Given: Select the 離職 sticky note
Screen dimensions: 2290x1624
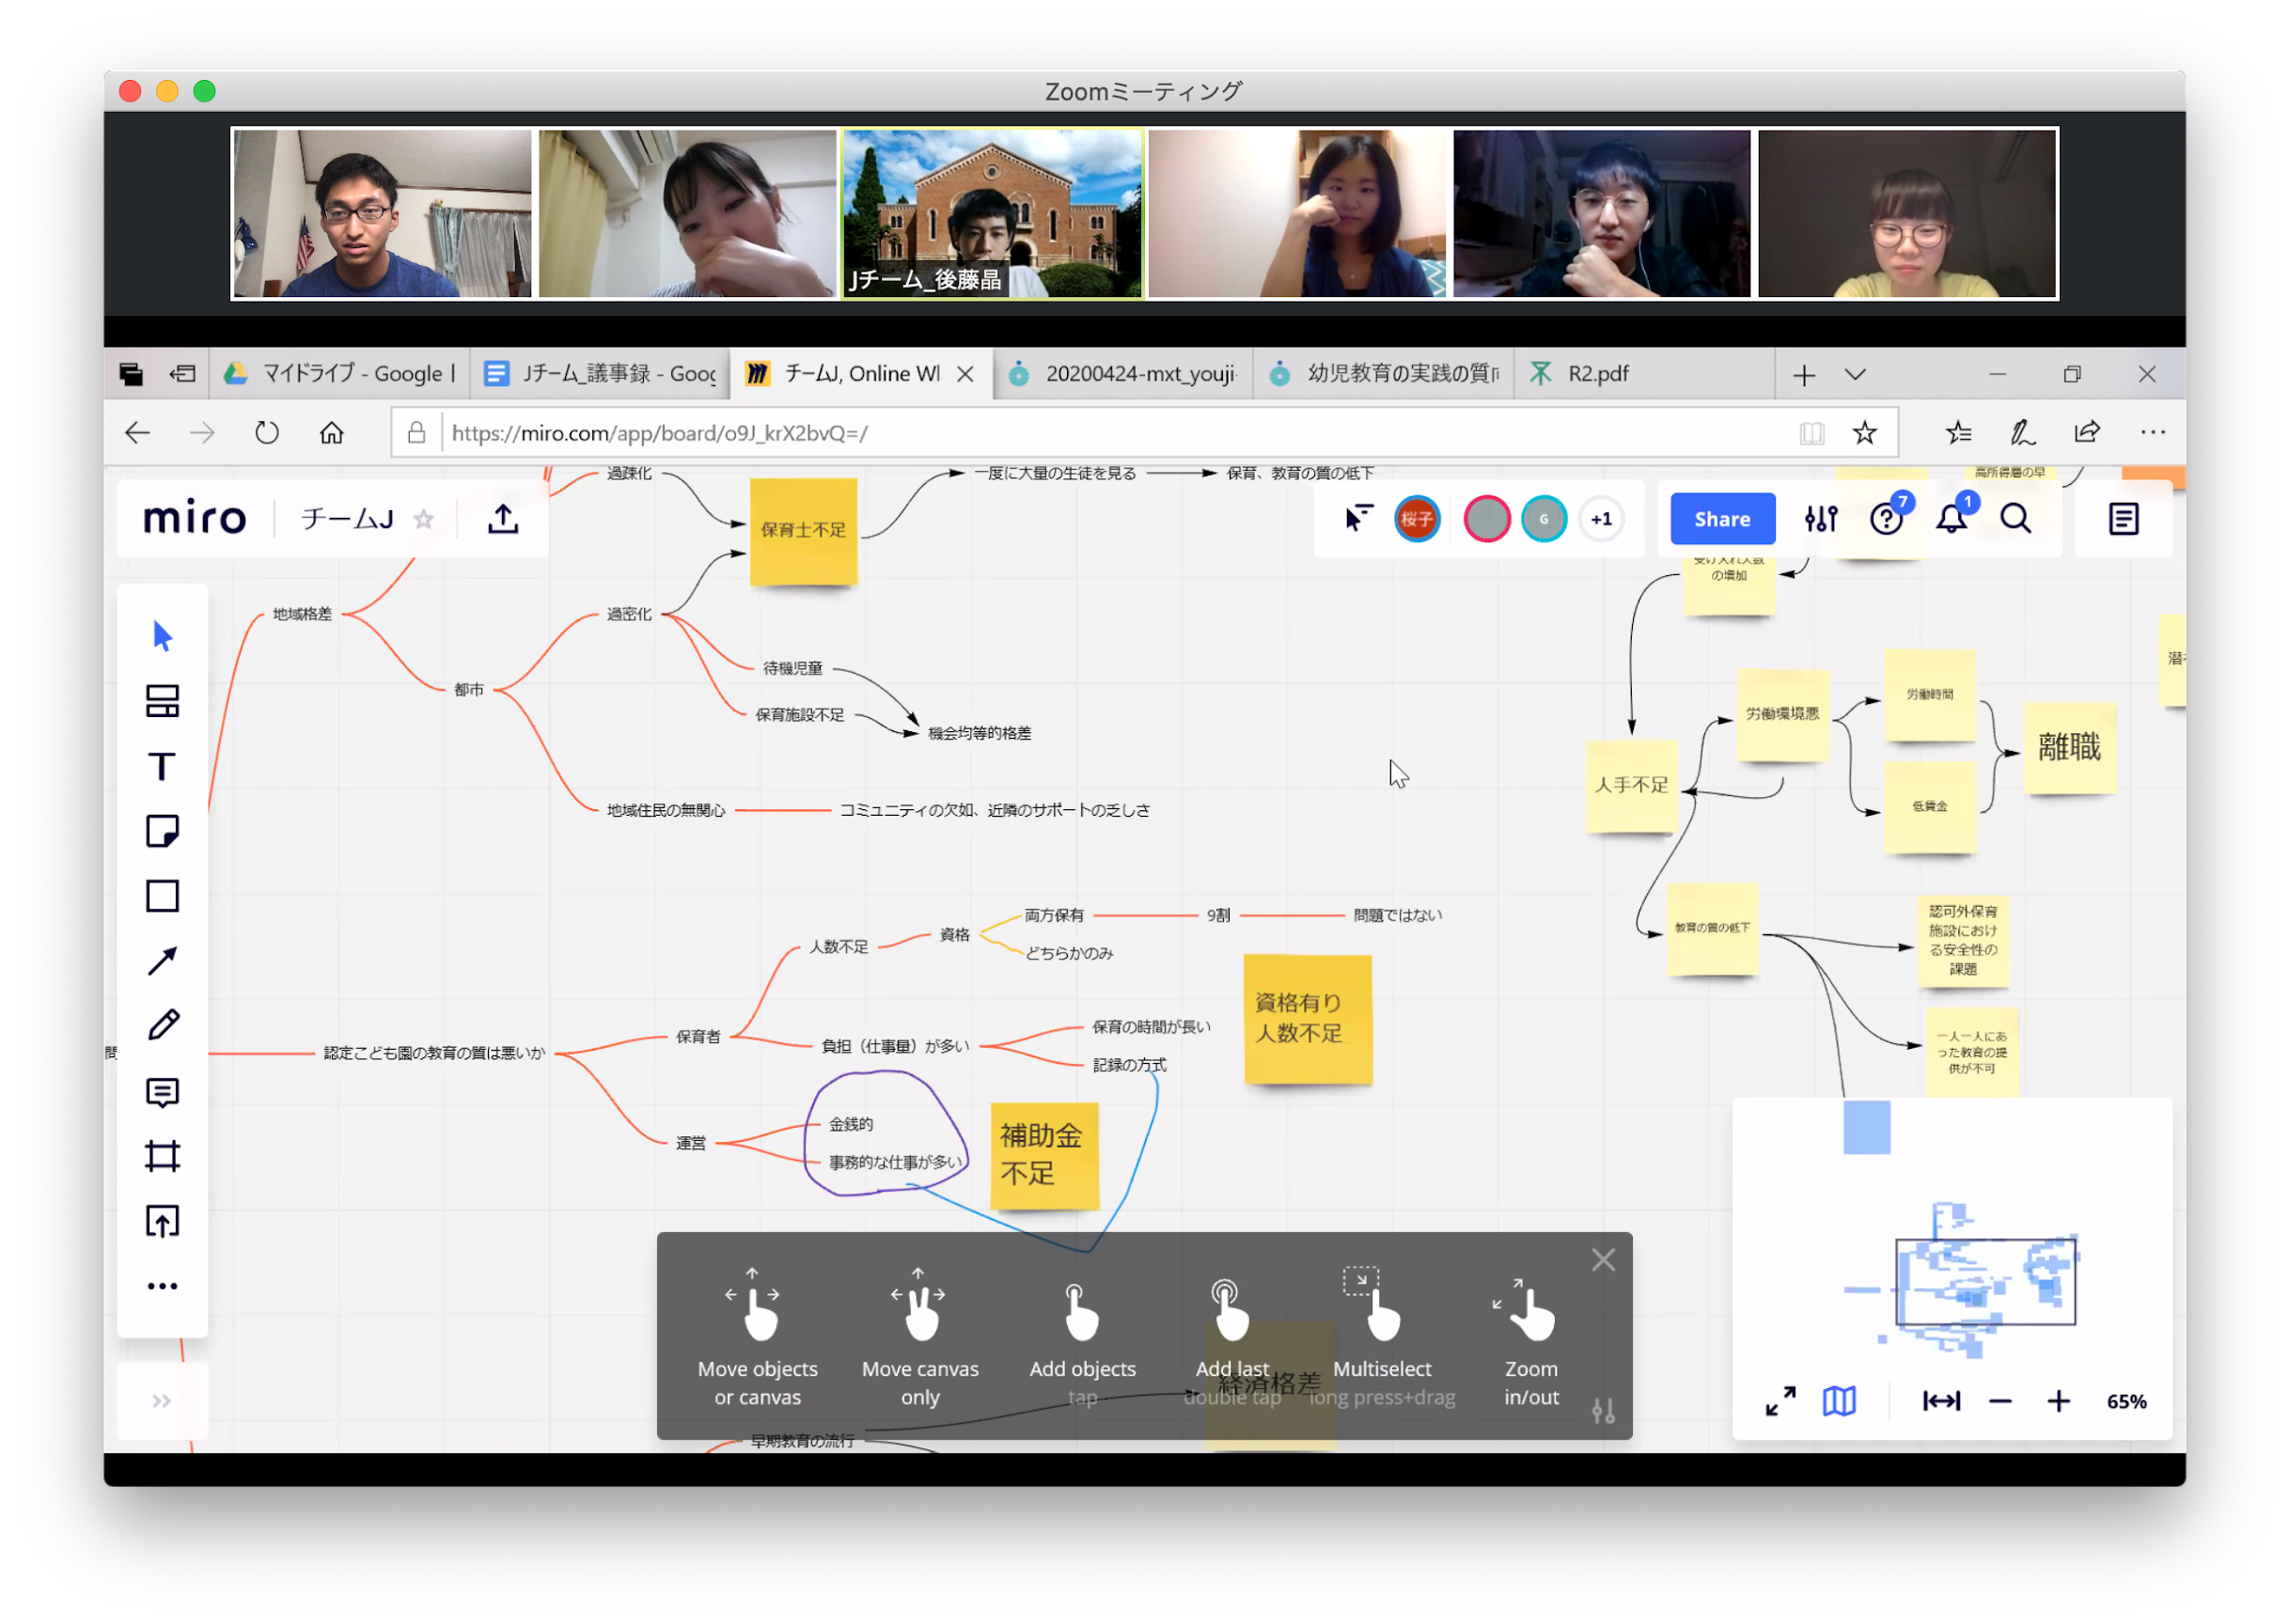Looking at the screenshot, I should 2069,747.
